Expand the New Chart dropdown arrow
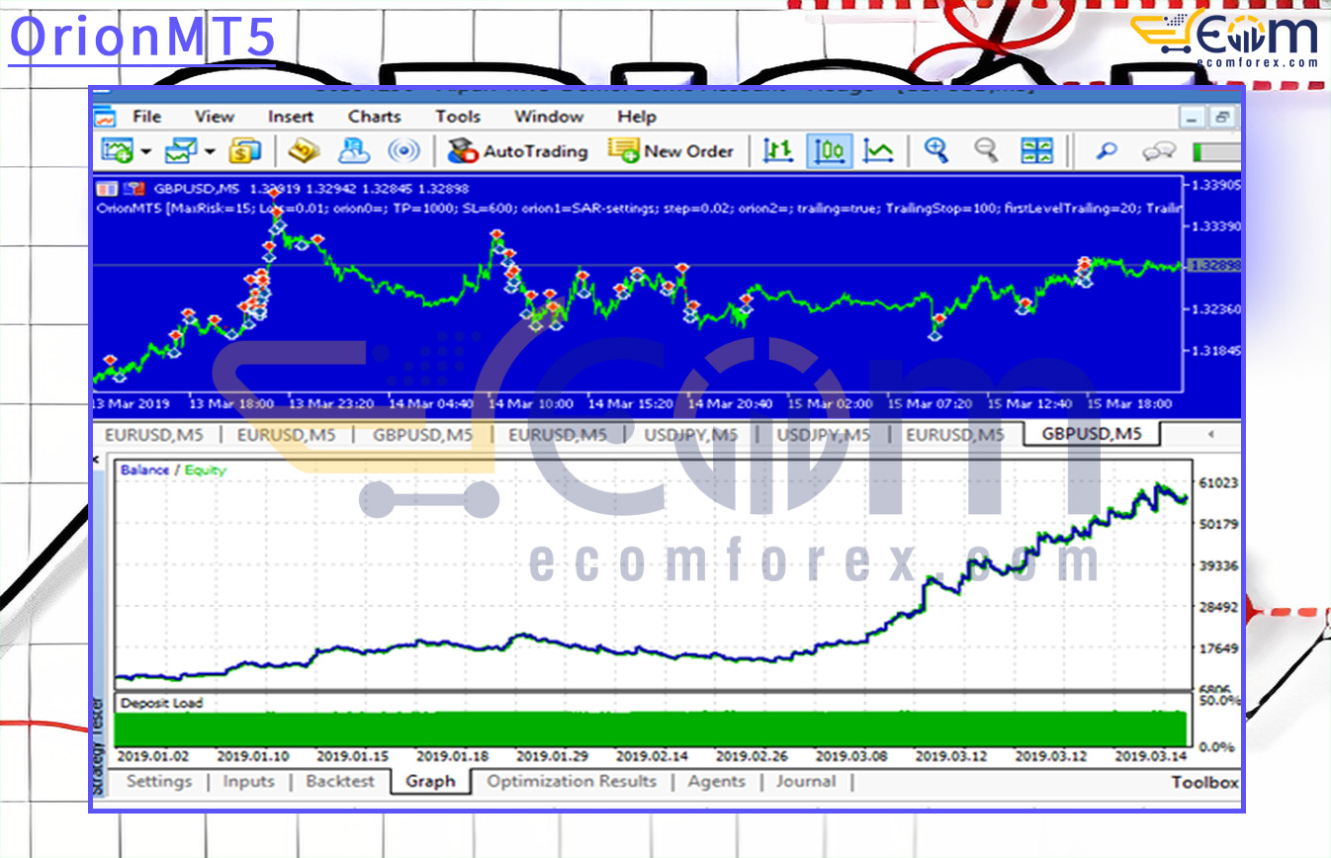 145,152
